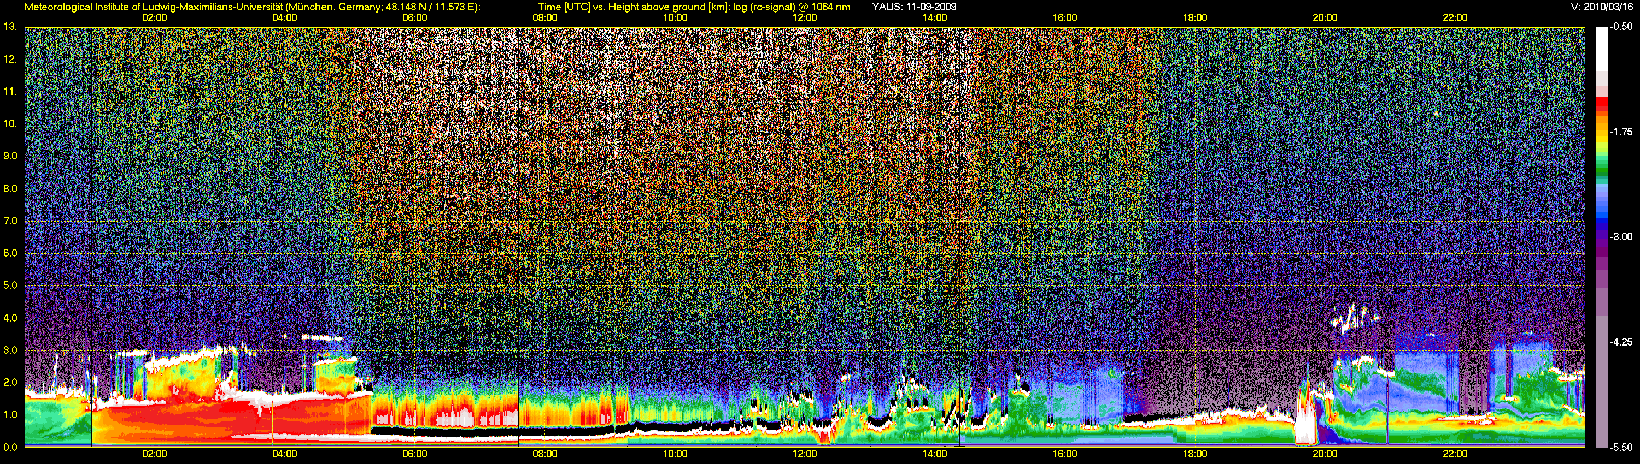This screenshot has height=464, width=1640.
Task: Click the 08:00 label on the bottom time axis
Action: pos(545,454)
